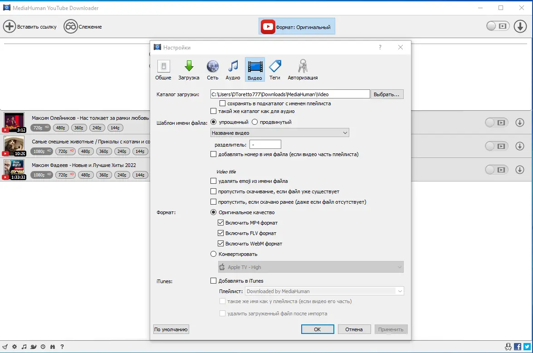Click the clock history icon in status bar
Image resolution: width=533 pixels, height=353 pixels.
tap(43, 347)
